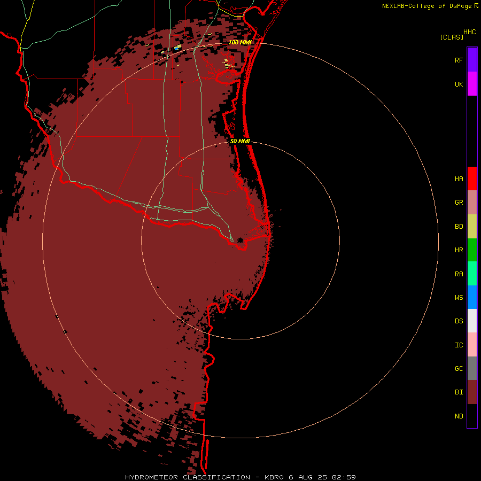Click the DS white legend swatch

[472, 321]
